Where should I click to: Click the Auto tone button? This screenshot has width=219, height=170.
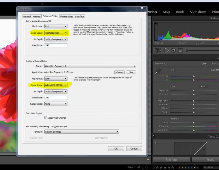pos(203,86)
